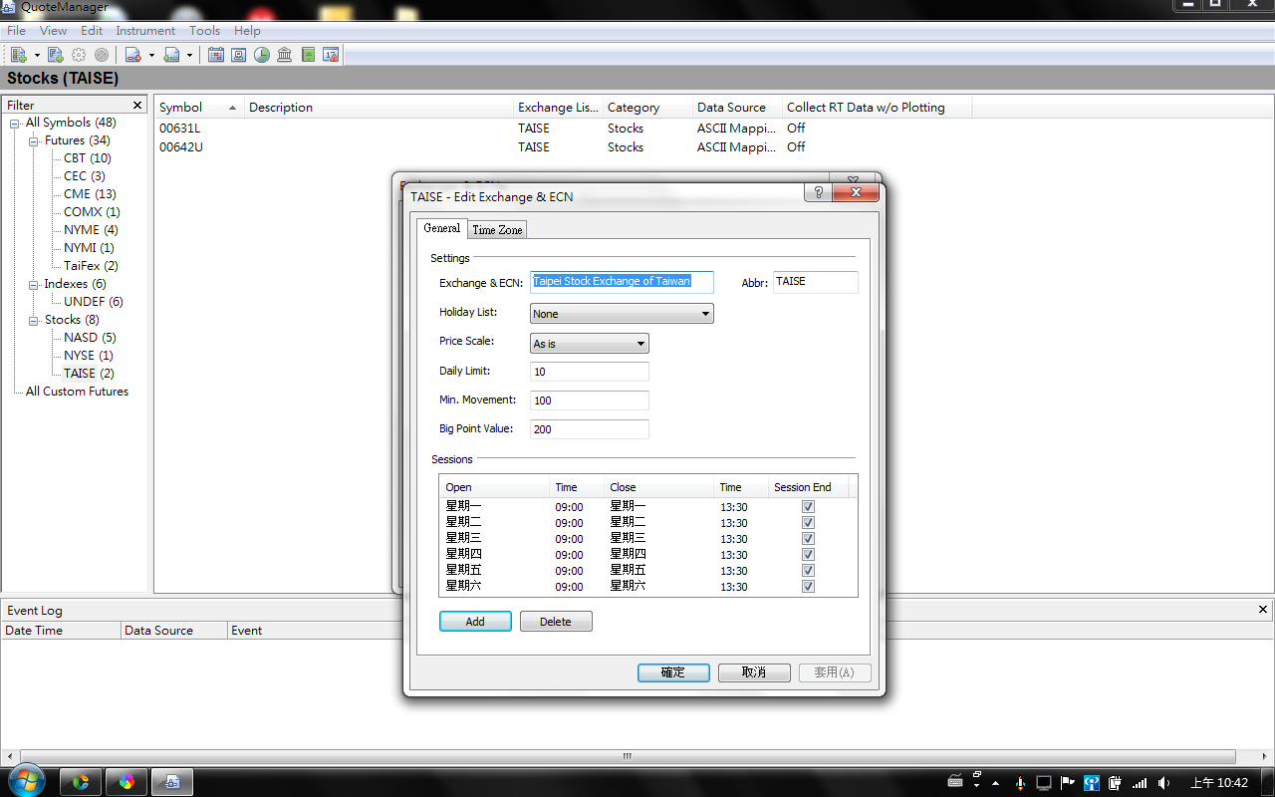This screenshot has height=797, width=1275.
Task: Open the dropdown arrow beside Import Data icon
Action: (151, 55)
